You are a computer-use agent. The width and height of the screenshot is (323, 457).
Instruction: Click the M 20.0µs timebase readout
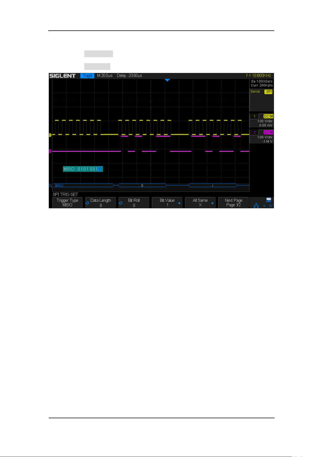pyautogui.click(x=105, y=76)
